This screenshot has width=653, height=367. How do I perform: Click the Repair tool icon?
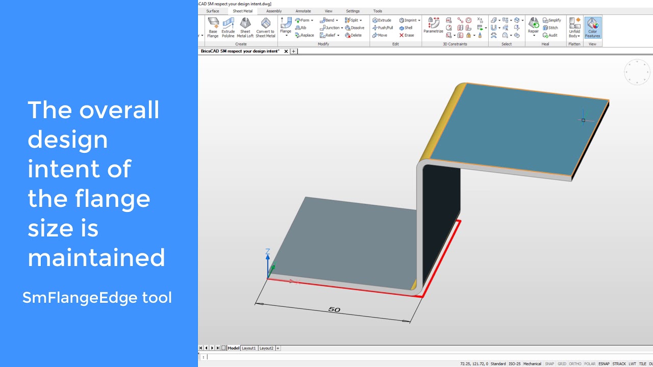coord(534,23)
